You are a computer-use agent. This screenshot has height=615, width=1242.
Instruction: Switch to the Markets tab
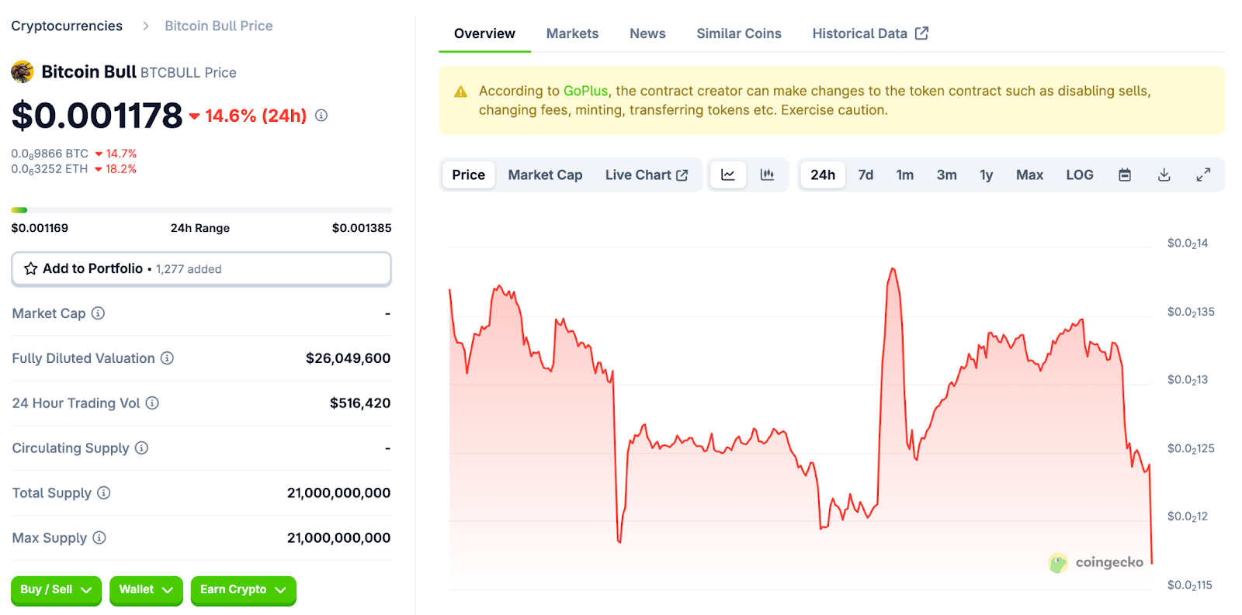pyautogui.click(x=572, y=34)
